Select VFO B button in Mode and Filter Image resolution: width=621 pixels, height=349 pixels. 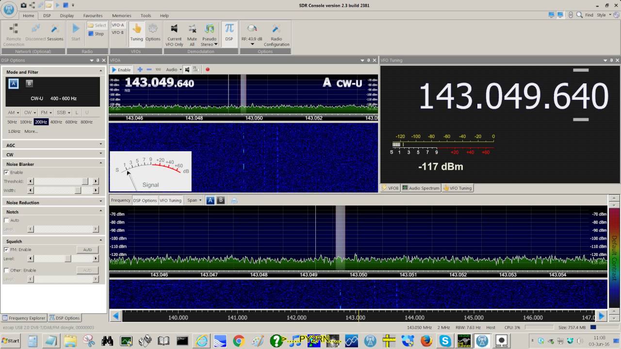[x=29, y=83]
